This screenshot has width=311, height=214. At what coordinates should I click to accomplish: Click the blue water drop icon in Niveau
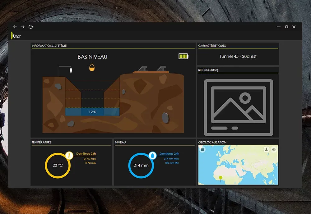point(152,156)
